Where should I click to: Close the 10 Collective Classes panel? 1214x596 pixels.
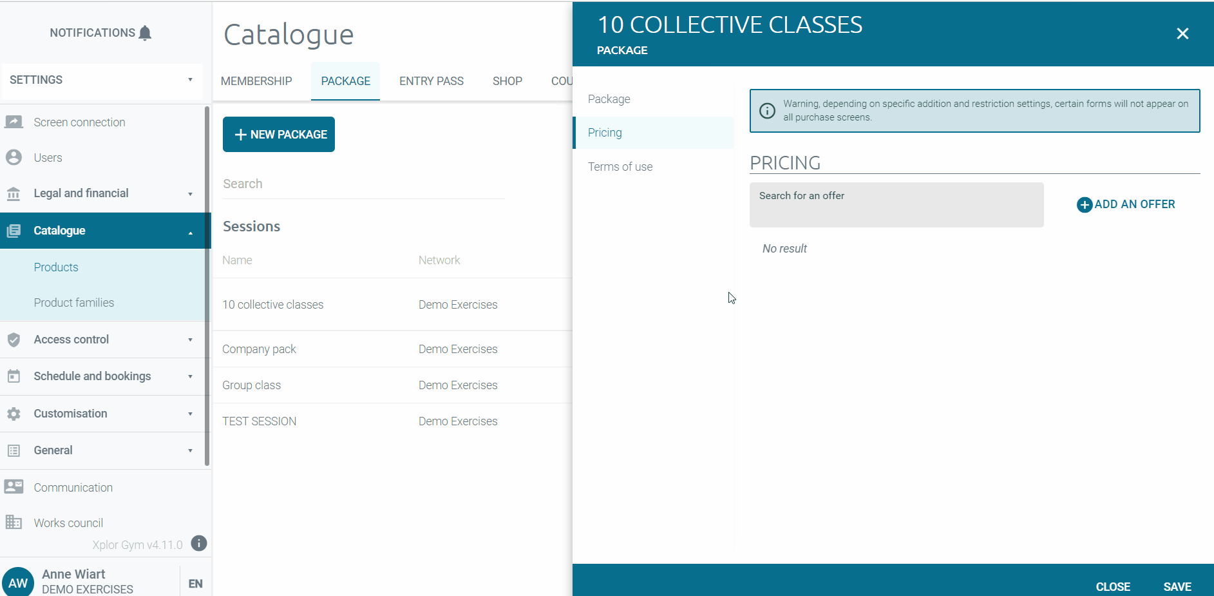[x=1182, y=34]
